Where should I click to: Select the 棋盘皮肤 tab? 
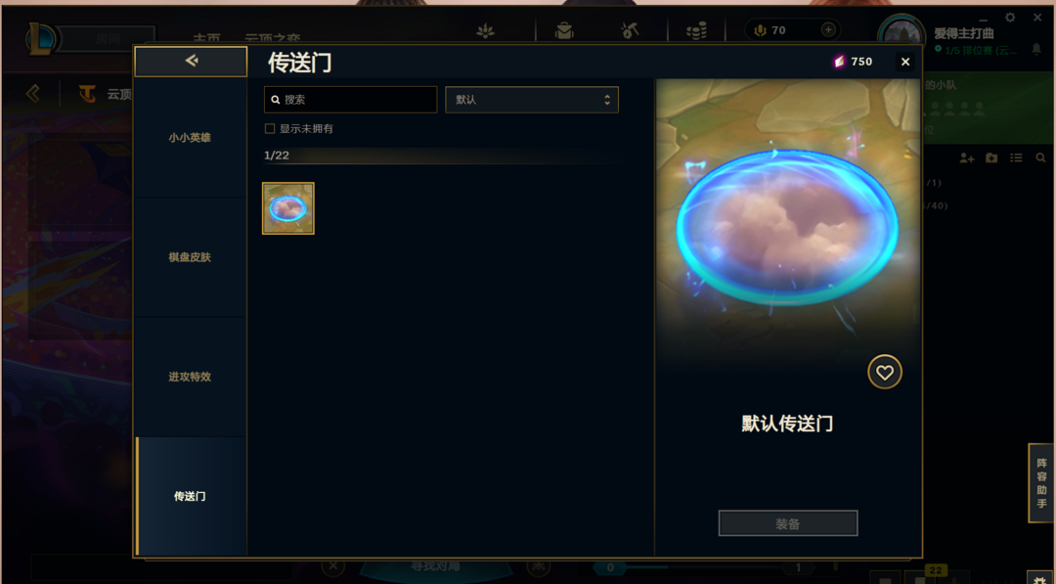coord(191,257)
